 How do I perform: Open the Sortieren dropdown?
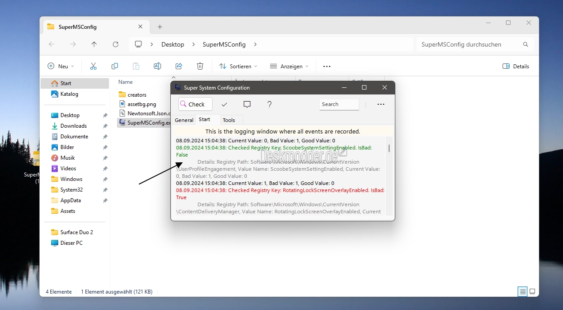pos(238,66)
